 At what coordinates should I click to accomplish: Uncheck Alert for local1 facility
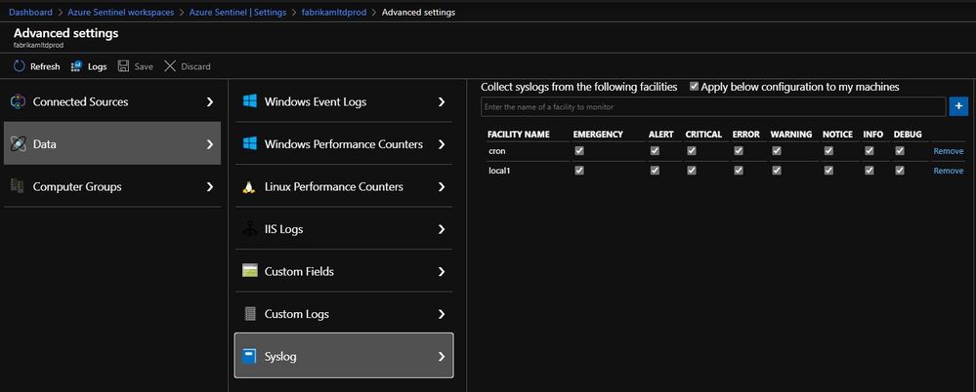(x=655, y=171)
